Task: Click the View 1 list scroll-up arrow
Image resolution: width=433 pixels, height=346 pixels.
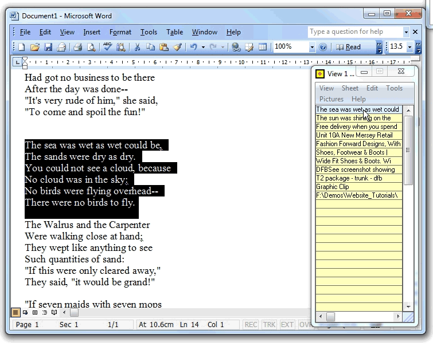Action: coord(408,111)
